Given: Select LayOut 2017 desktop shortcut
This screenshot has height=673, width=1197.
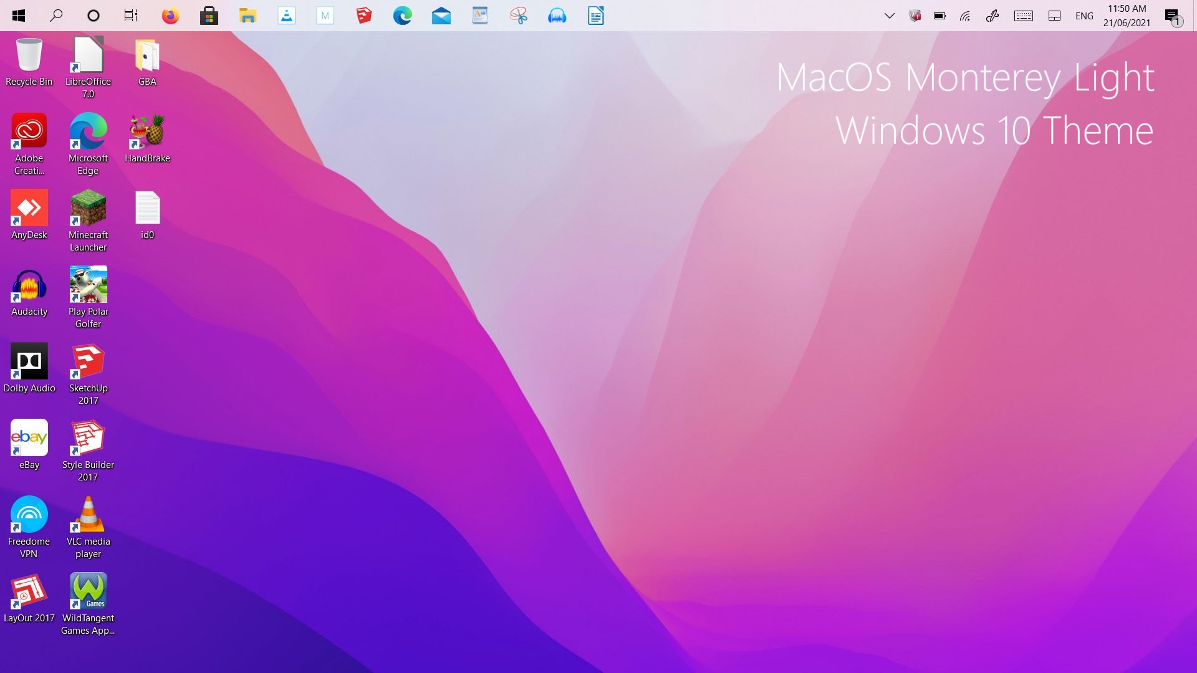Looking at the screenshot, I should point(29,598).
